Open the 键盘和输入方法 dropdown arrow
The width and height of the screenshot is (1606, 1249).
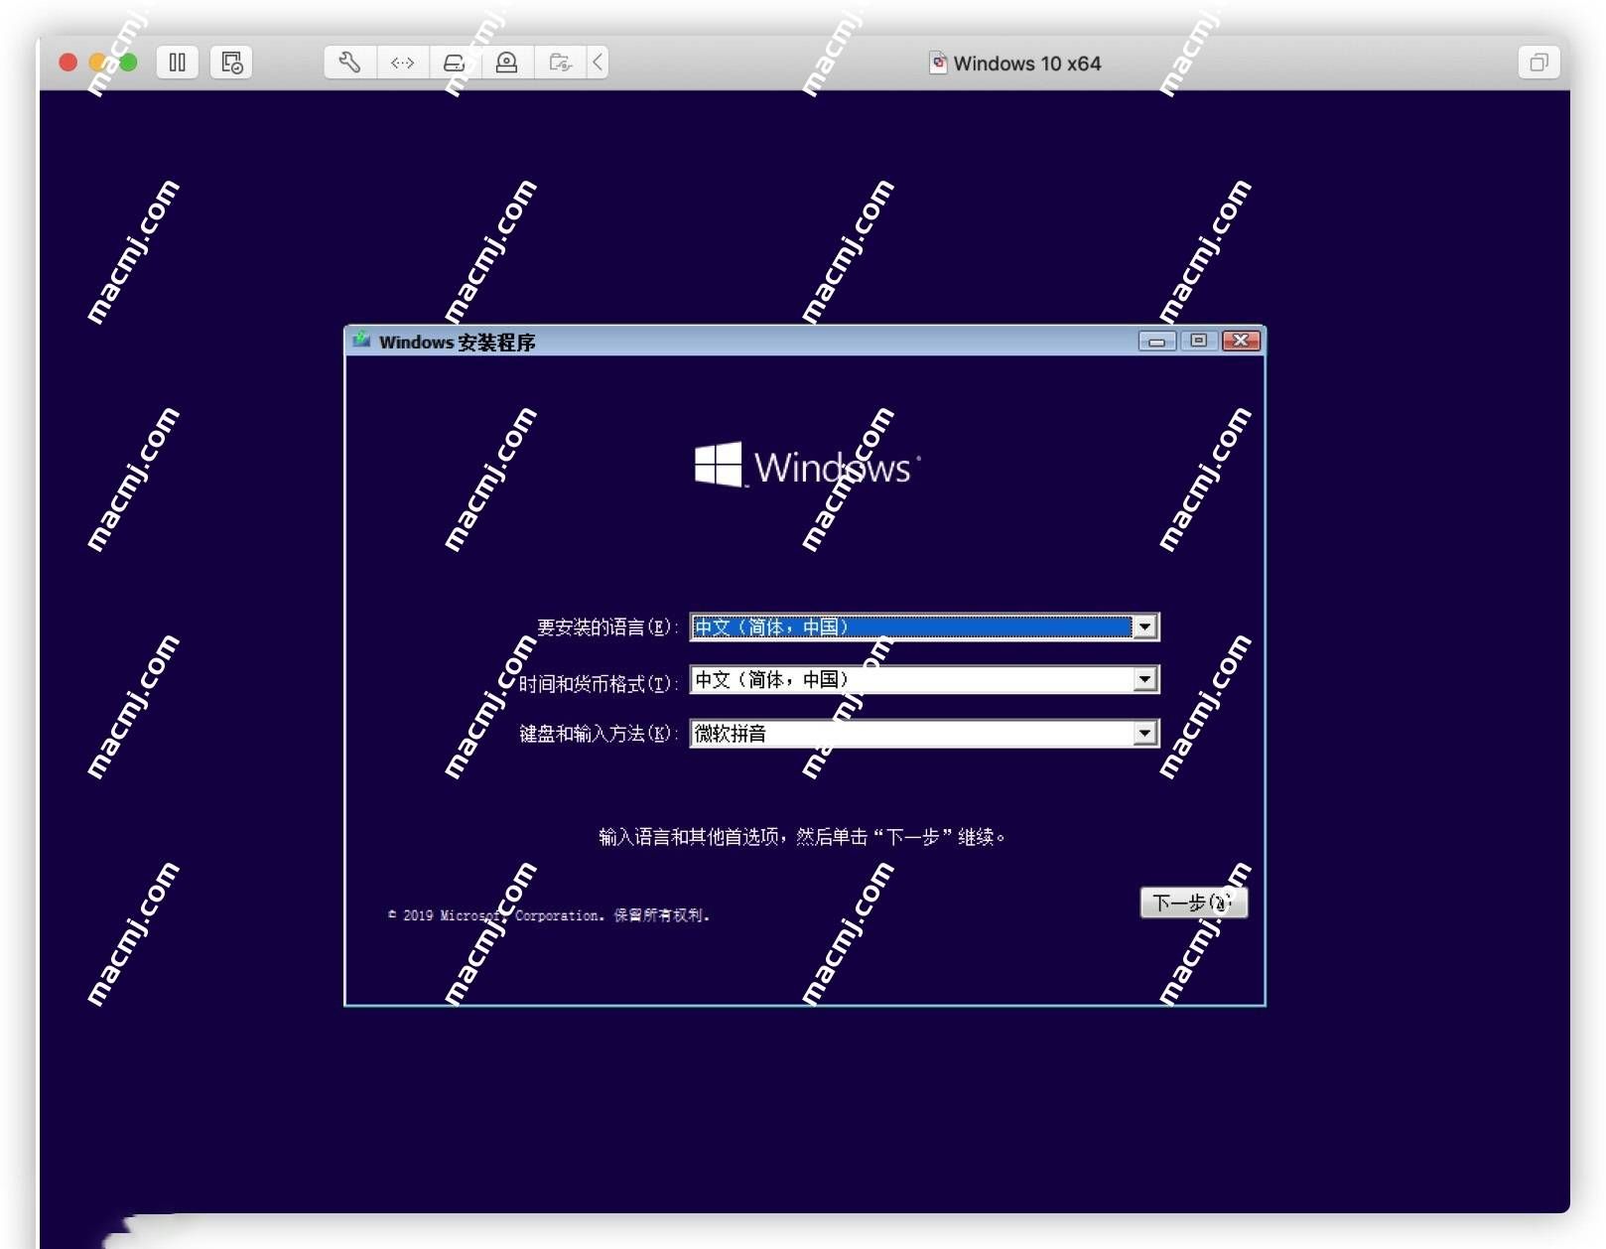click(x=1145, y=733)
